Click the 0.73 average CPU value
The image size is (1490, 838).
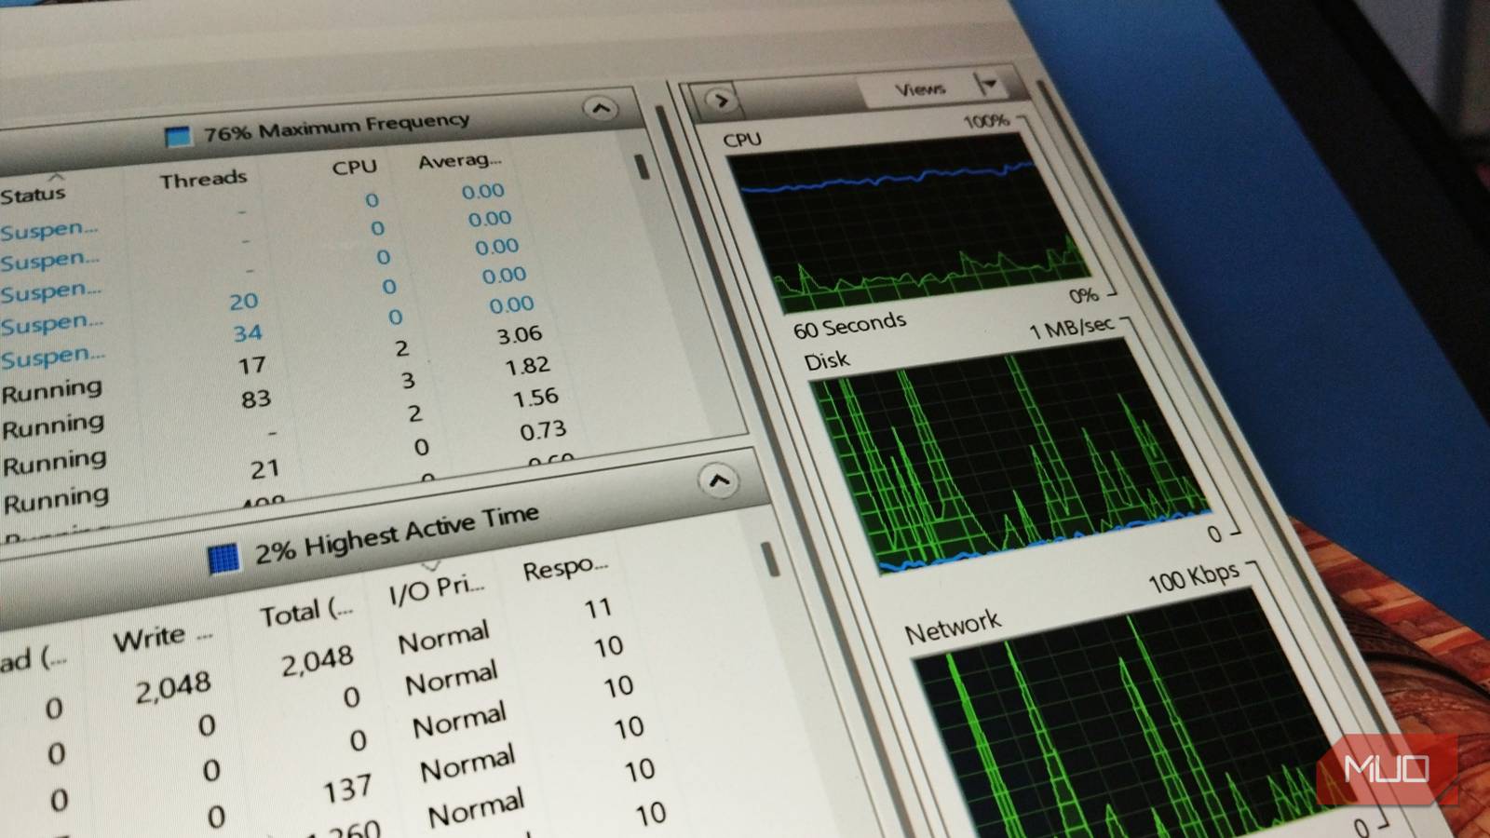543,430
